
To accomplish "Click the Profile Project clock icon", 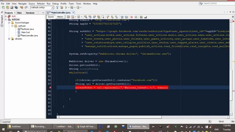I will 78,7.
